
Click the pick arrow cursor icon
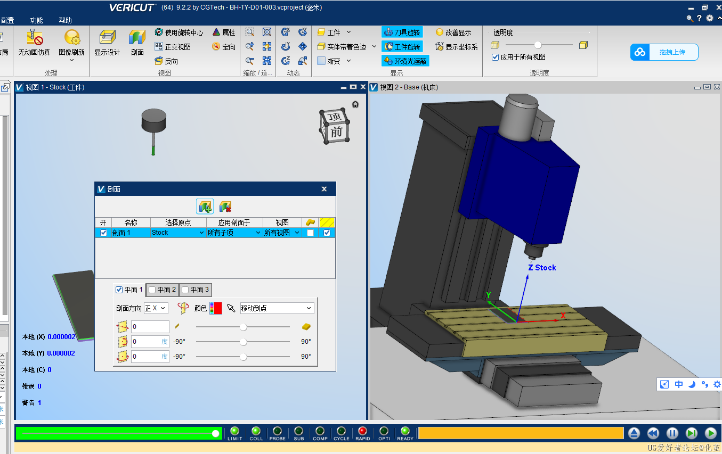231,308
